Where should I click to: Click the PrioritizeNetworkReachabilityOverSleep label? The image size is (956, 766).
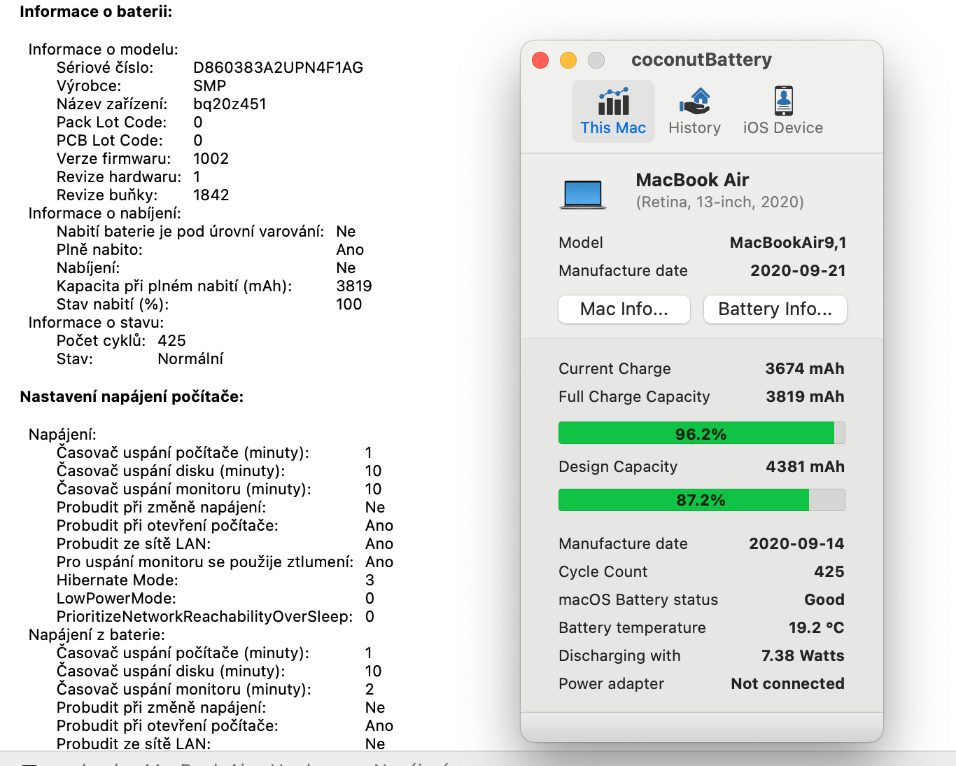point(205,617)
